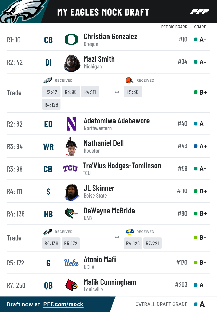Click the Cleveland Browns helmet icon

[x=129, y=80]
